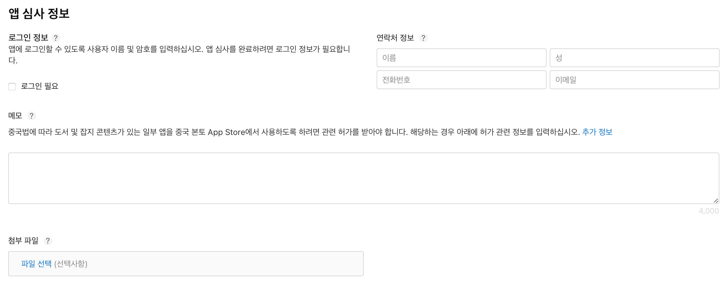
Task: Click the 이메일 email input field
Action: pos(634,80)
